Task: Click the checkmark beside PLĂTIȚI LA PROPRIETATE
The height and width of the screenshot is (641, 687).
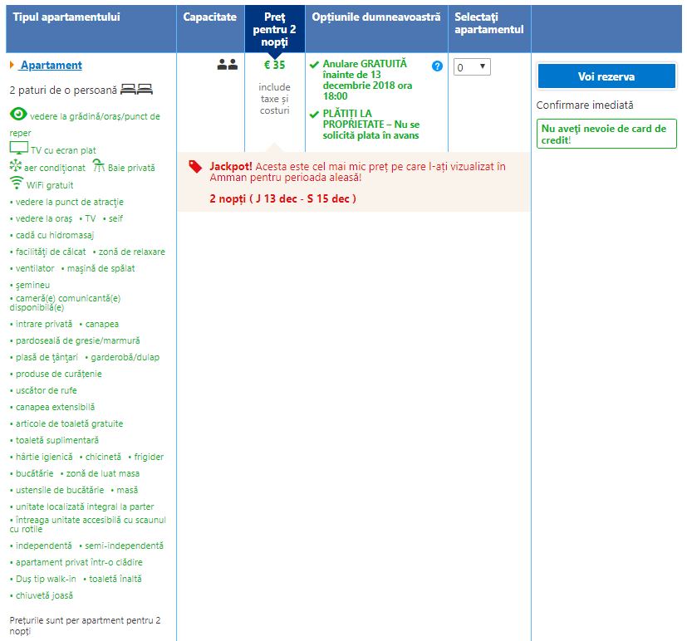Action: tap(314, 115)
